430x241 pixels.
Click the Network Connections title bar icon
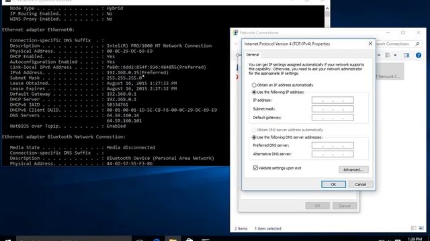click(235, 33)
